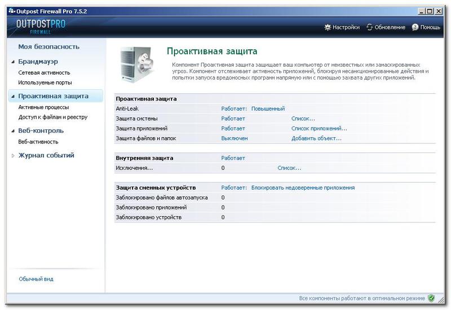Click Блокировать недоверенные приложения link
451x310 pixels.
(x=303, y=188)
